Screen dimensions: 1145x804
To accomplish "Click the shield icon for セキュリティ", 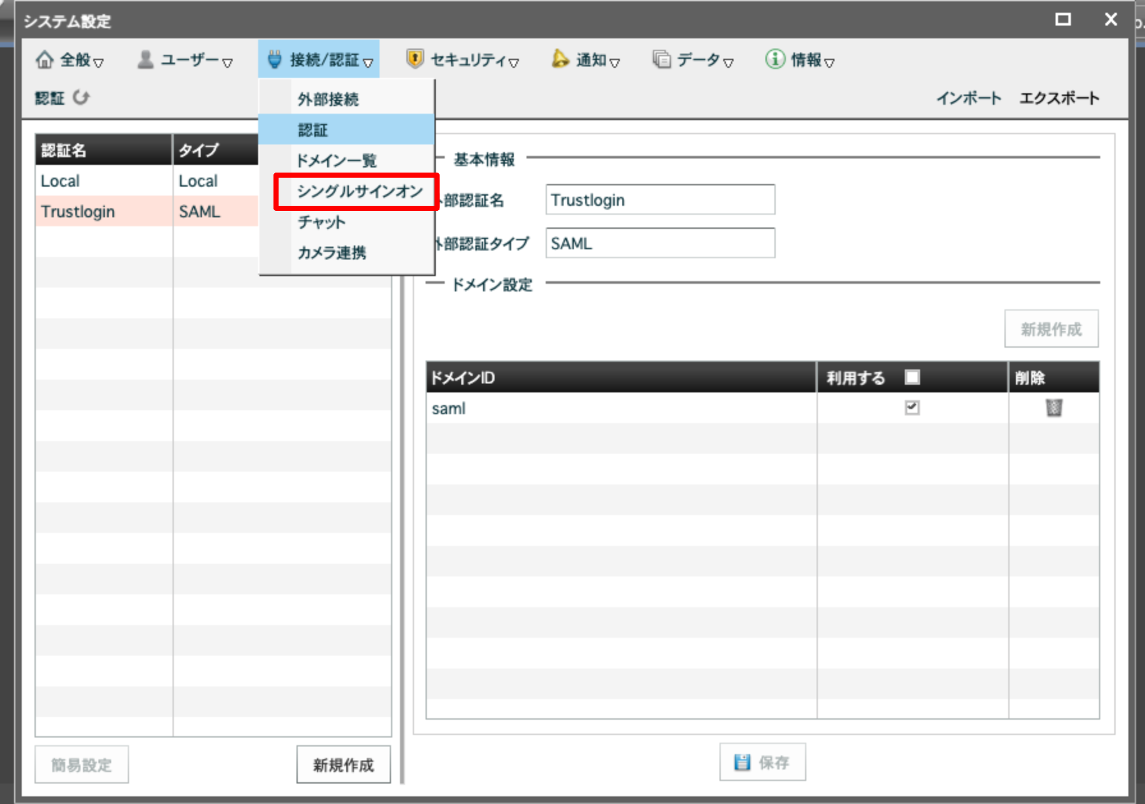I will [x=415, y=59].
